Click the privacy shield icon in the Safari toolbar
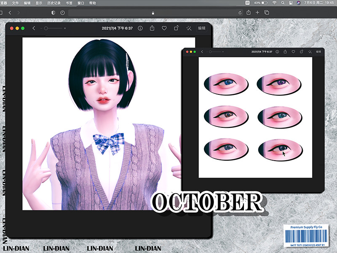This screenshot has height=253, width=337. point(53,13)
